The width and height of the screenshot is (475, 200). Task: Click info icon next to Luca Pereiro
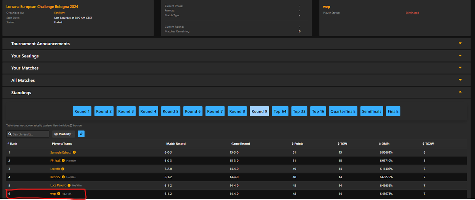(70, 185)
